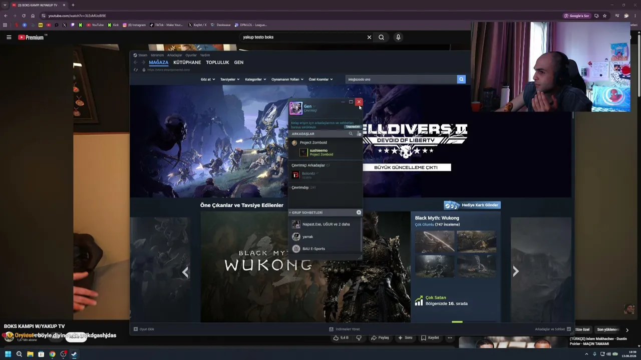
Task: Open the Instagram bookmark
Action: click(x=134, y=25)
